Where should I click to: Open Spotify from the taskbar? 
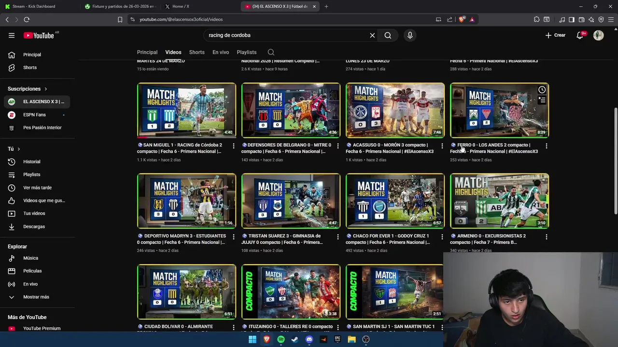[x=281, y=339]
